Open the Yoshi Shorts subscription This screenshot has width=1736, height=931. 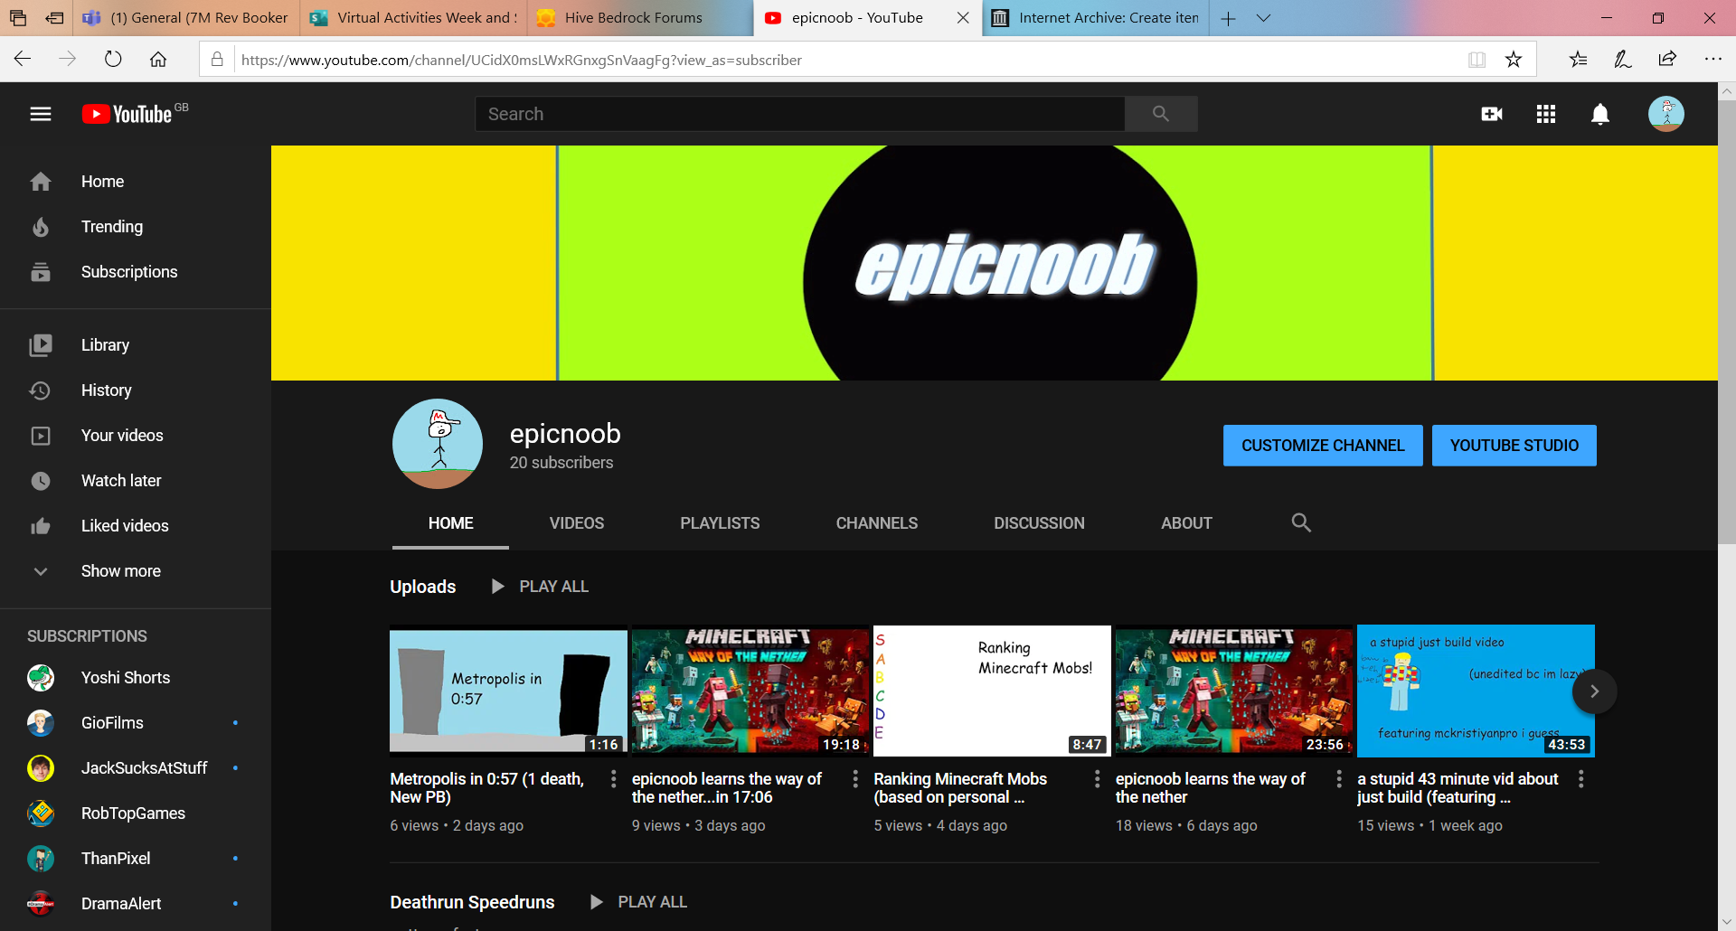136,678
